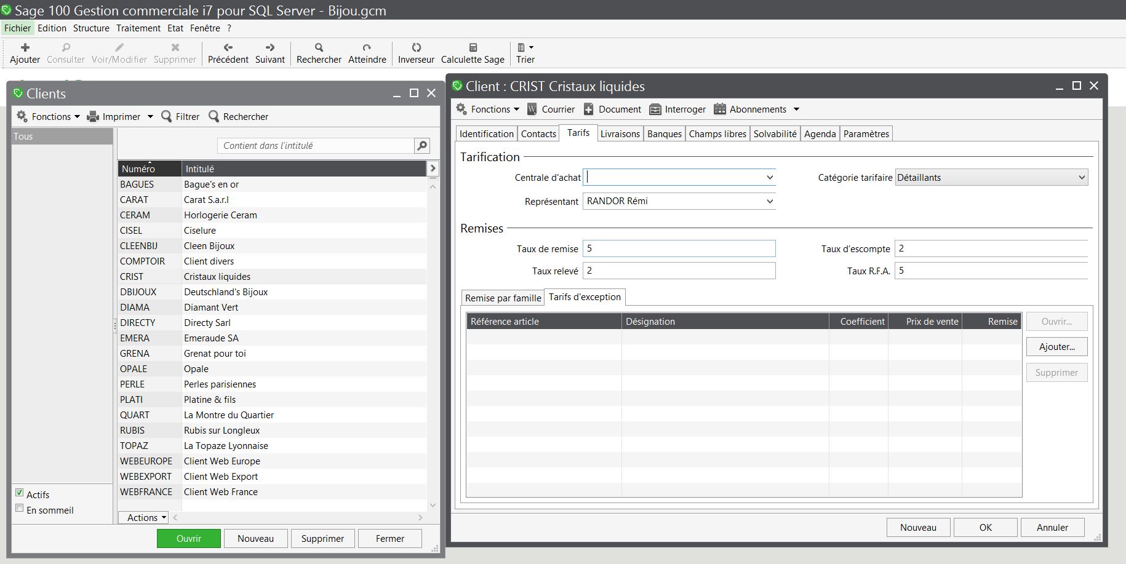The height and width of the screenshot is (564, 1126).
Task: Click the Document toolbar button
Action: click(612, 109)
